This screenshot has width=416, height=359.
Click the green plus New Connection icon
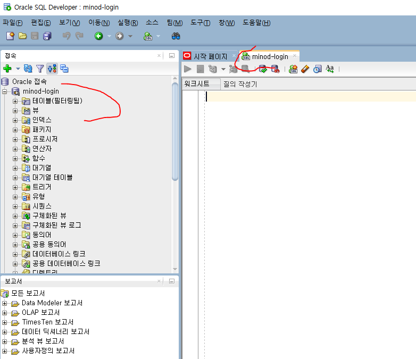pos(7,69)
